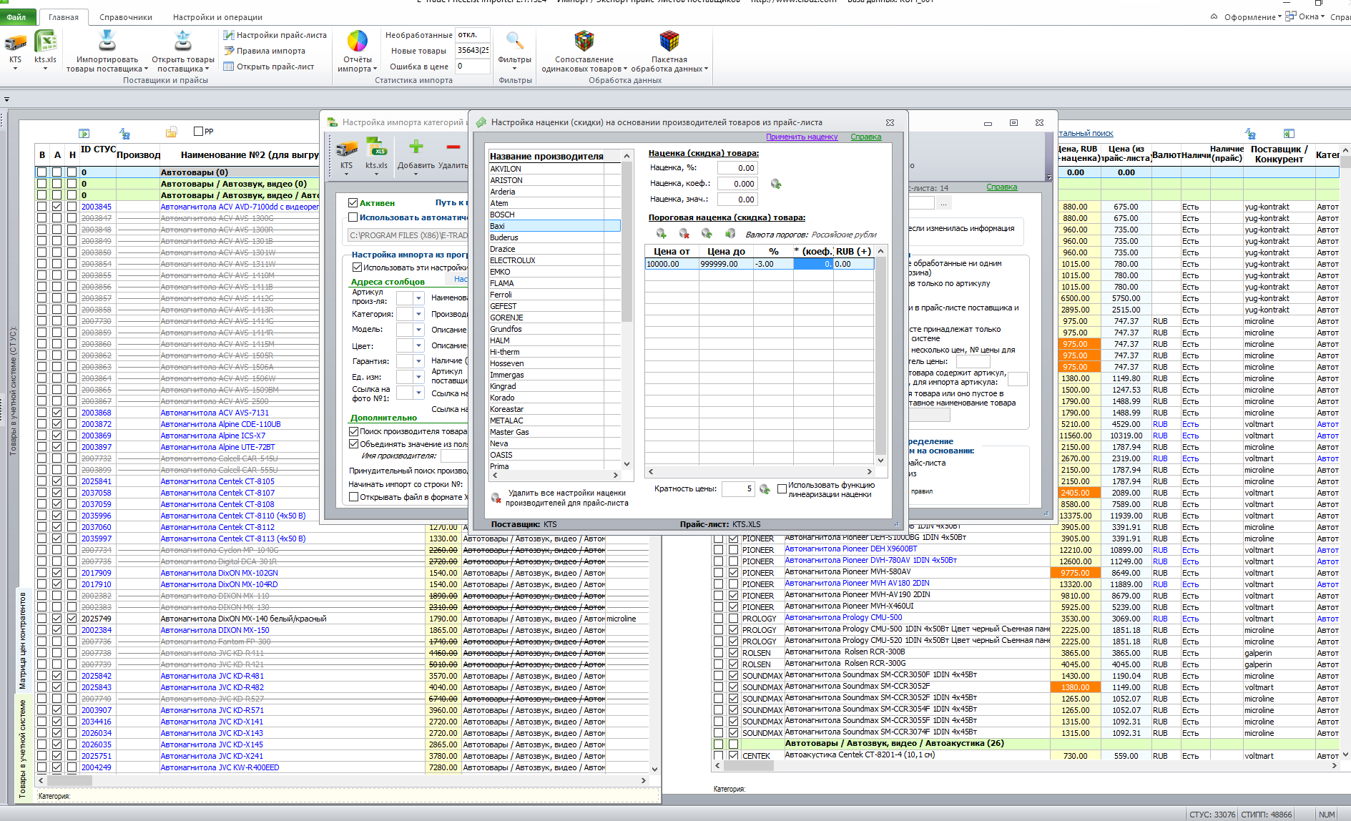Click the threshold table horizontal scrollbar
This screenshot has width=1351, height=821.
pyautogui.click(x=760, y=471)
